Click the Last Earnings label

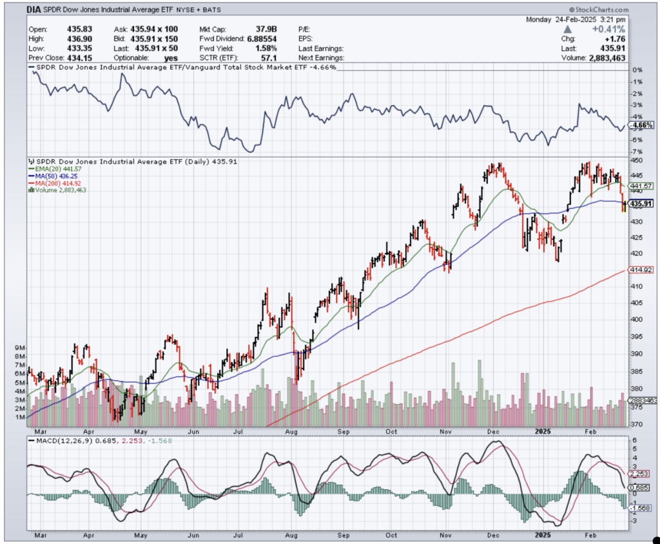coord(321,48)
